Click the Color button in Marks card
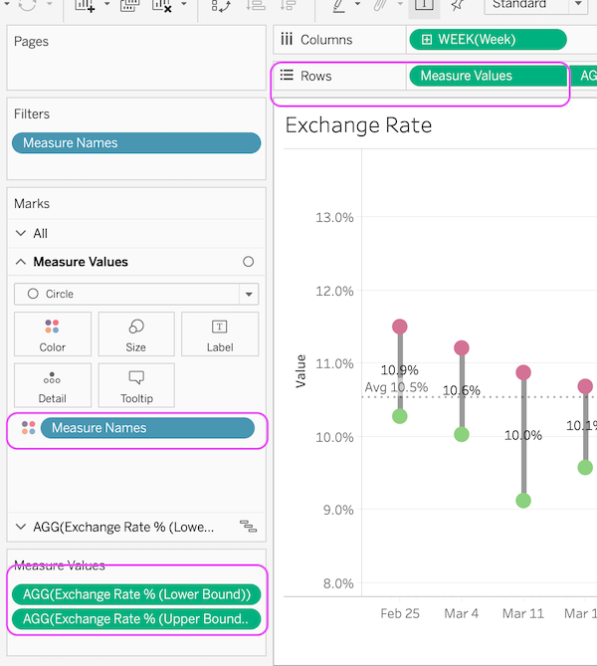 click(53, 334)
